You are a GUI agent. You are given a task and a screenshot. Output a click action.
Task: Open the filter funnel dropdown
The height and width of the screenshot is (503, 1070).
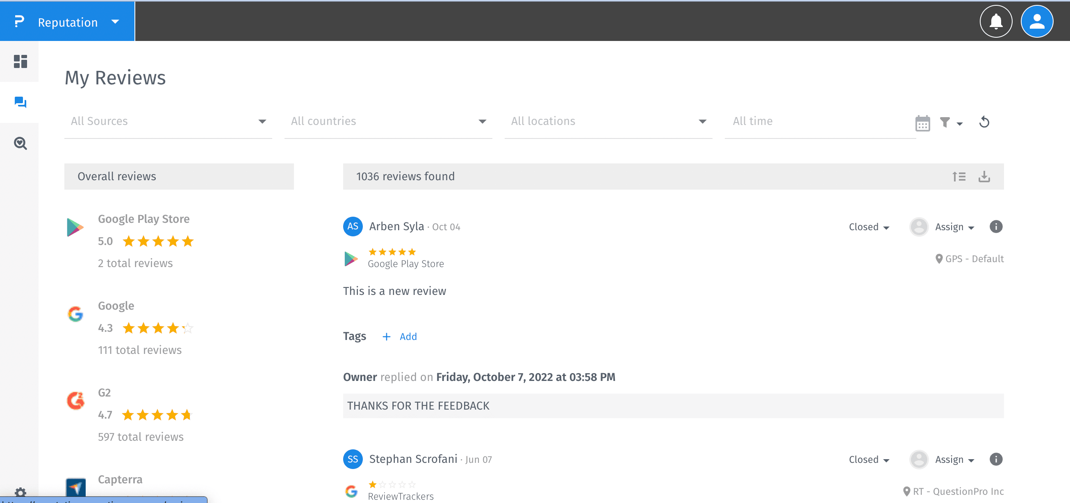click(x=950, y=123)
